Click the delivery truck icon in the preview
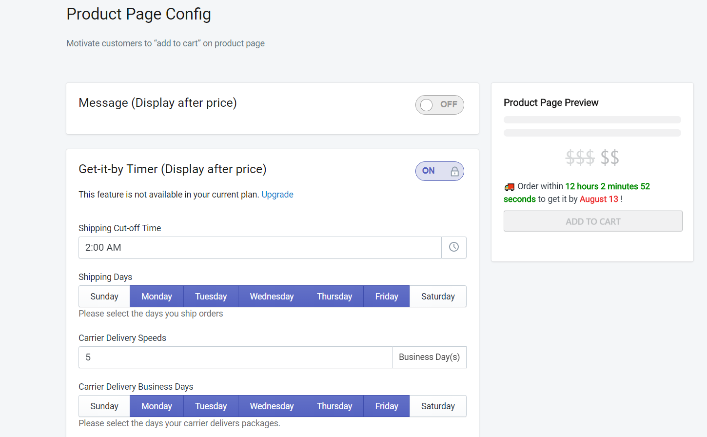Image resolution: width=707 pixels, height=437 pixels. click(x=510, y=187)
